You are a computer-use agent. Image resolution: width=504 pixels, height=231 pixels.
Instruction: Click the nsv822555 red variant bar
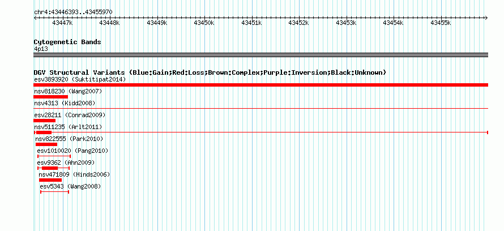coord(46,144)
